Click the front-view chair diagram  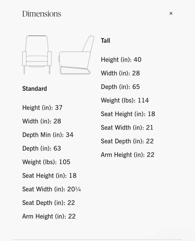(37, 55)
